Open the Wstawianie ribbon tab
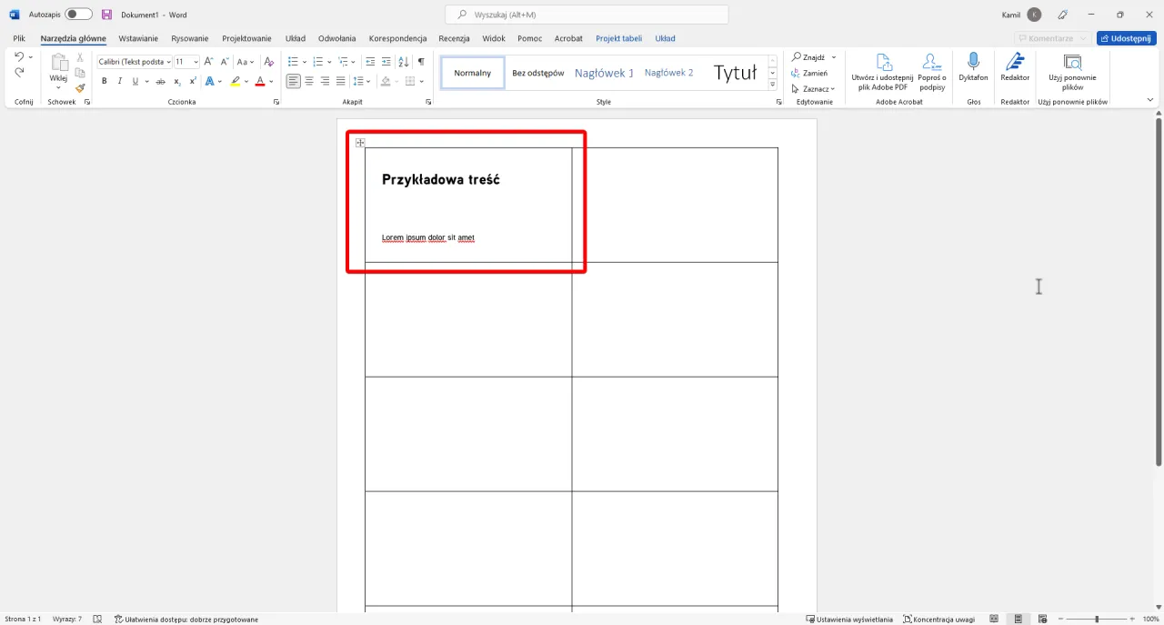The width and height of the screenshot is (1164, 625). click(x=138, y=38)
